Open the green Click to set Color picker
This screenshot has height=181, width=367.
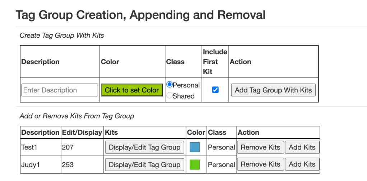pos(132,90)
